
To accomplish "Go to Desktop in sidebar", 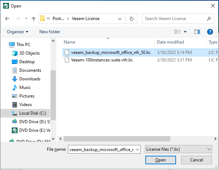I will (x=27, y=62).
